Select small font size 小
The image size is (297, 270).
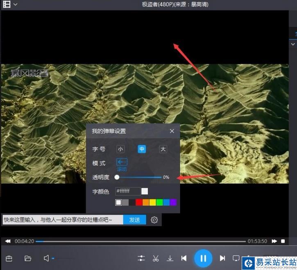tap(120, 149)
